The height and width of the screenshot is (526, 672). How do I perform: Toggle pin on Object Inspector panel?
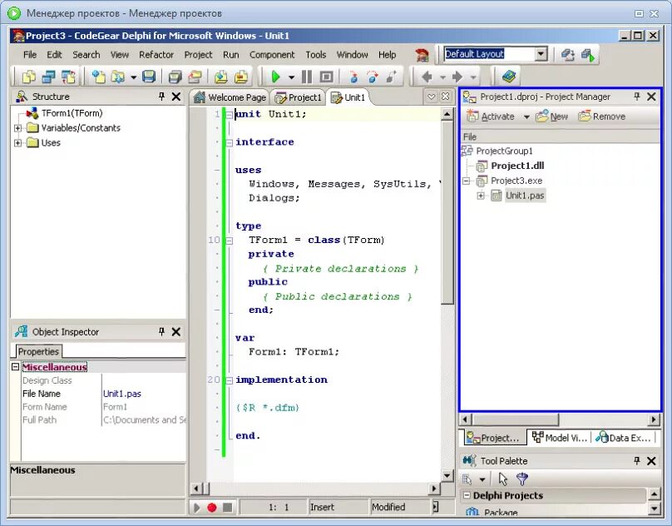[x=161, y=331]
